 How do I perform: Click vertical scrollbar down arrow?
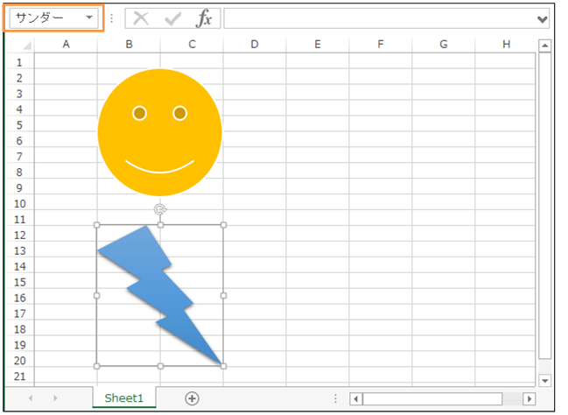pos(544,381)
